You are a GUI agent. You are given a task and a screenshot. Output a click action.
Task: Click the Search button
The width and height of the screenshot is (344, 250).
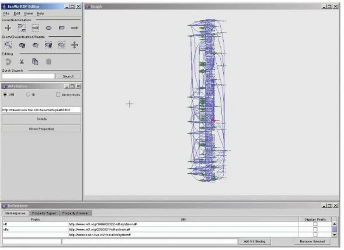(x=68, y=76)
